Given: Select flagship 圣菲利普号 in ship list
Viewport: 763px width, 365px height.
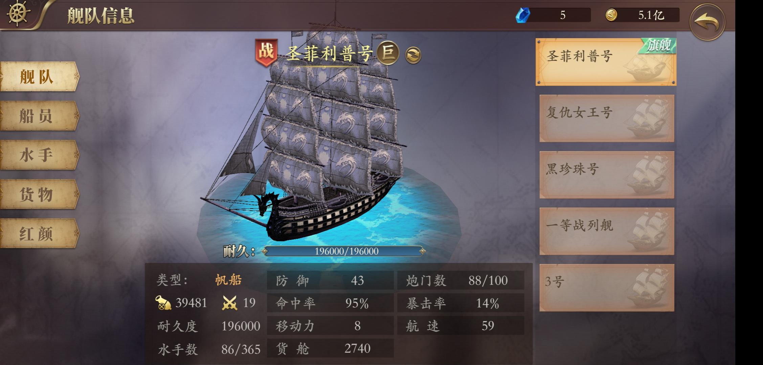Looking at the screenshot, I should pyautogui.click(x=606, y=62).
